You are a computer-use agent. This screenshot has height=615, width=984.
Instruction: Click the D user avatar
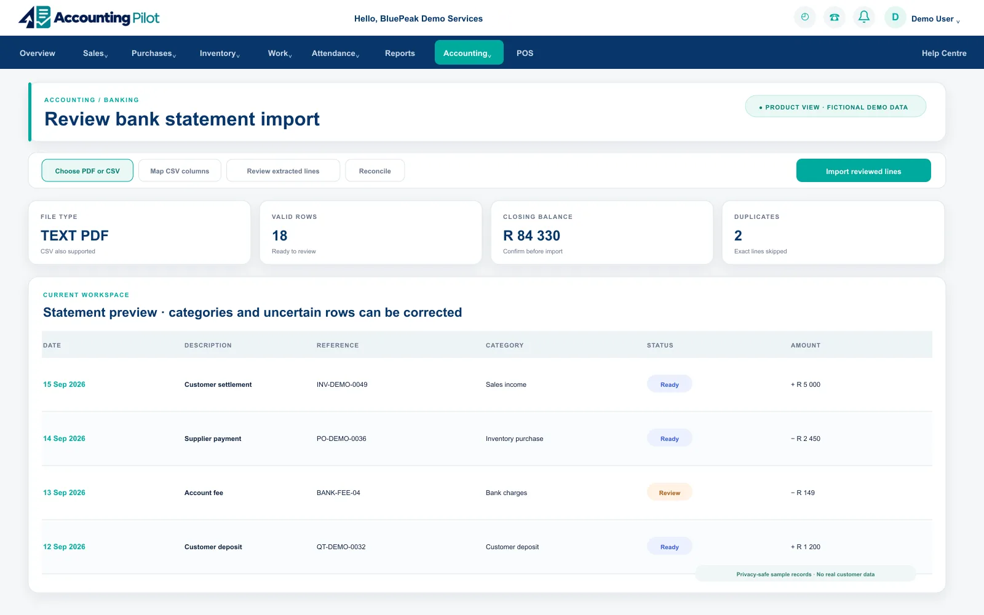tap(895, 17)
